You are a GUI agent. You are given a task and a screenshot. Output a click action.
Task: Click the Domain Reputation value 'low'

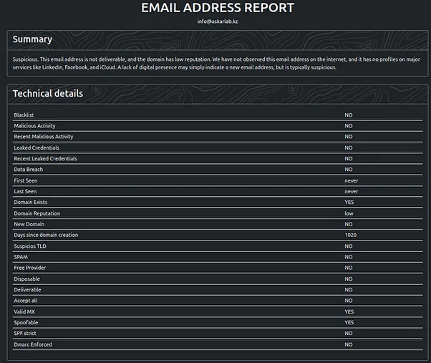pyautogui.click(x=349, y=213)
